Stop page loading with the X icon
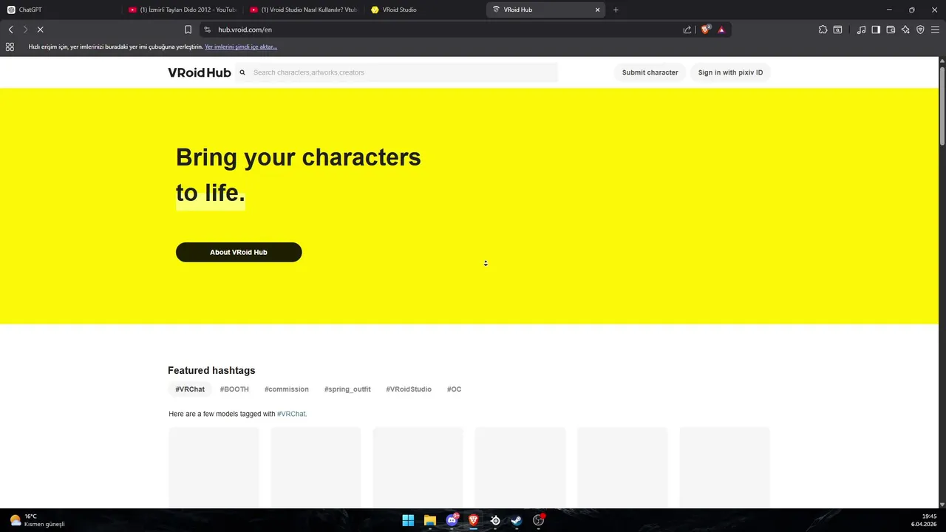The height and width of the screenshot is (532, 946). pos(40,30)
